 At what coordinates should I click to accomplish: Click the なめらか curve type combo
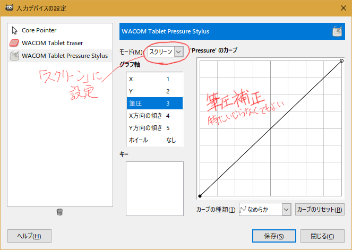pos(265,209)
